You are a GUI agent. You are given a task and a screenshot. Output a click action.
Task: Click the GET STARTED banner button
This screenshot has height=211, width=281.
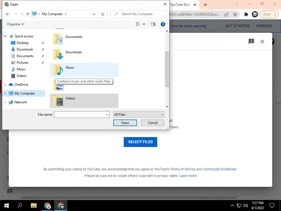pyautogui.click(x=237, y=26)
